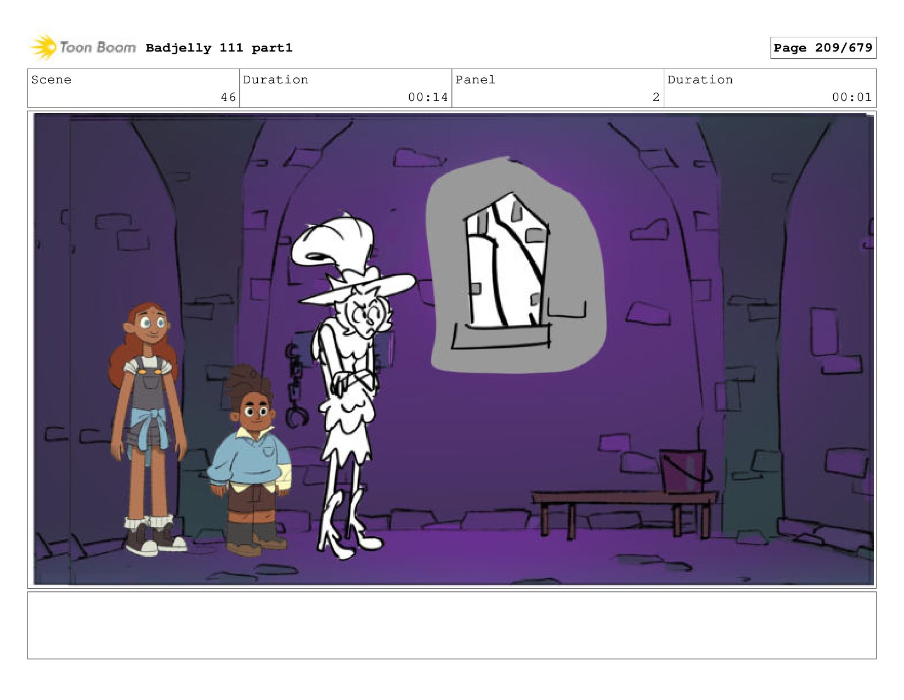This screenshot has height=700, width=904.
Task: Click the scene duration value '00:14'
Action: pyautogui.click(x=428, y=97)
